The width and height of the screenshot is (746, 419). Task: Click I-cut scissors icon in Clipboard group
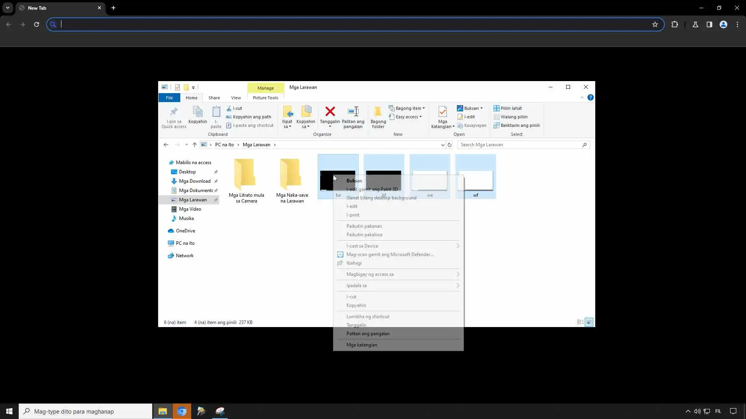tap(229, 108)
